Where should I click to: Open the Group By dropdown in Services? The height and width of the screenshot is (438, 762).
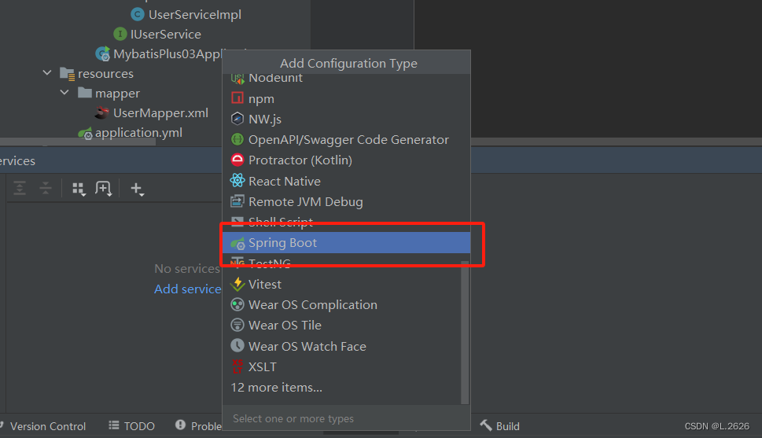[79, 189]
